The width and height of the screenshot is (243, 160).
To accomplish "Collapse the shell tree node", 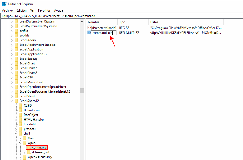I will (16, 134).
